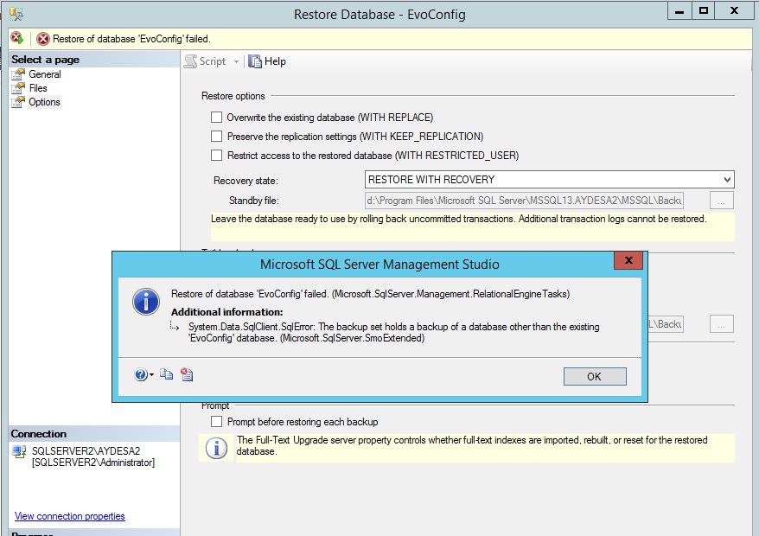Click the General page icon
The width and height of the screenshot is (759, 536).
pos(18,74)
